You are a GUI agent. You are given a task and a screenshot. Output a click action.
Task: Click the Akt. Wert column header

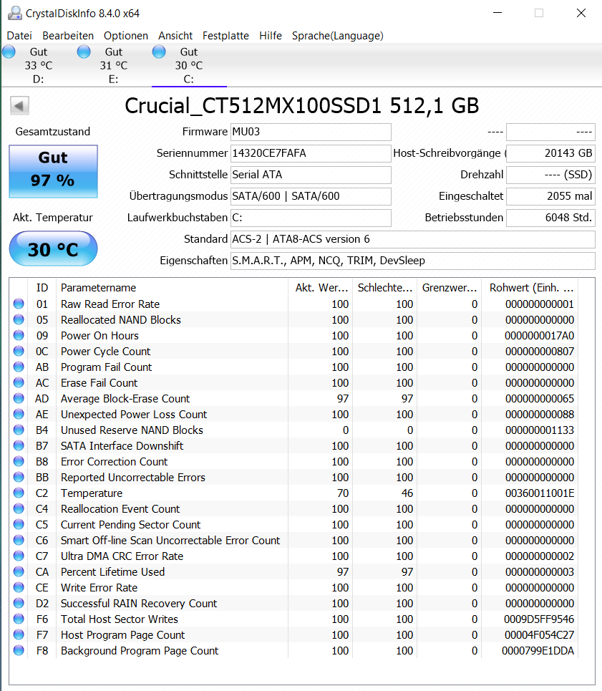pyautogui.click(x=320, y=288)
